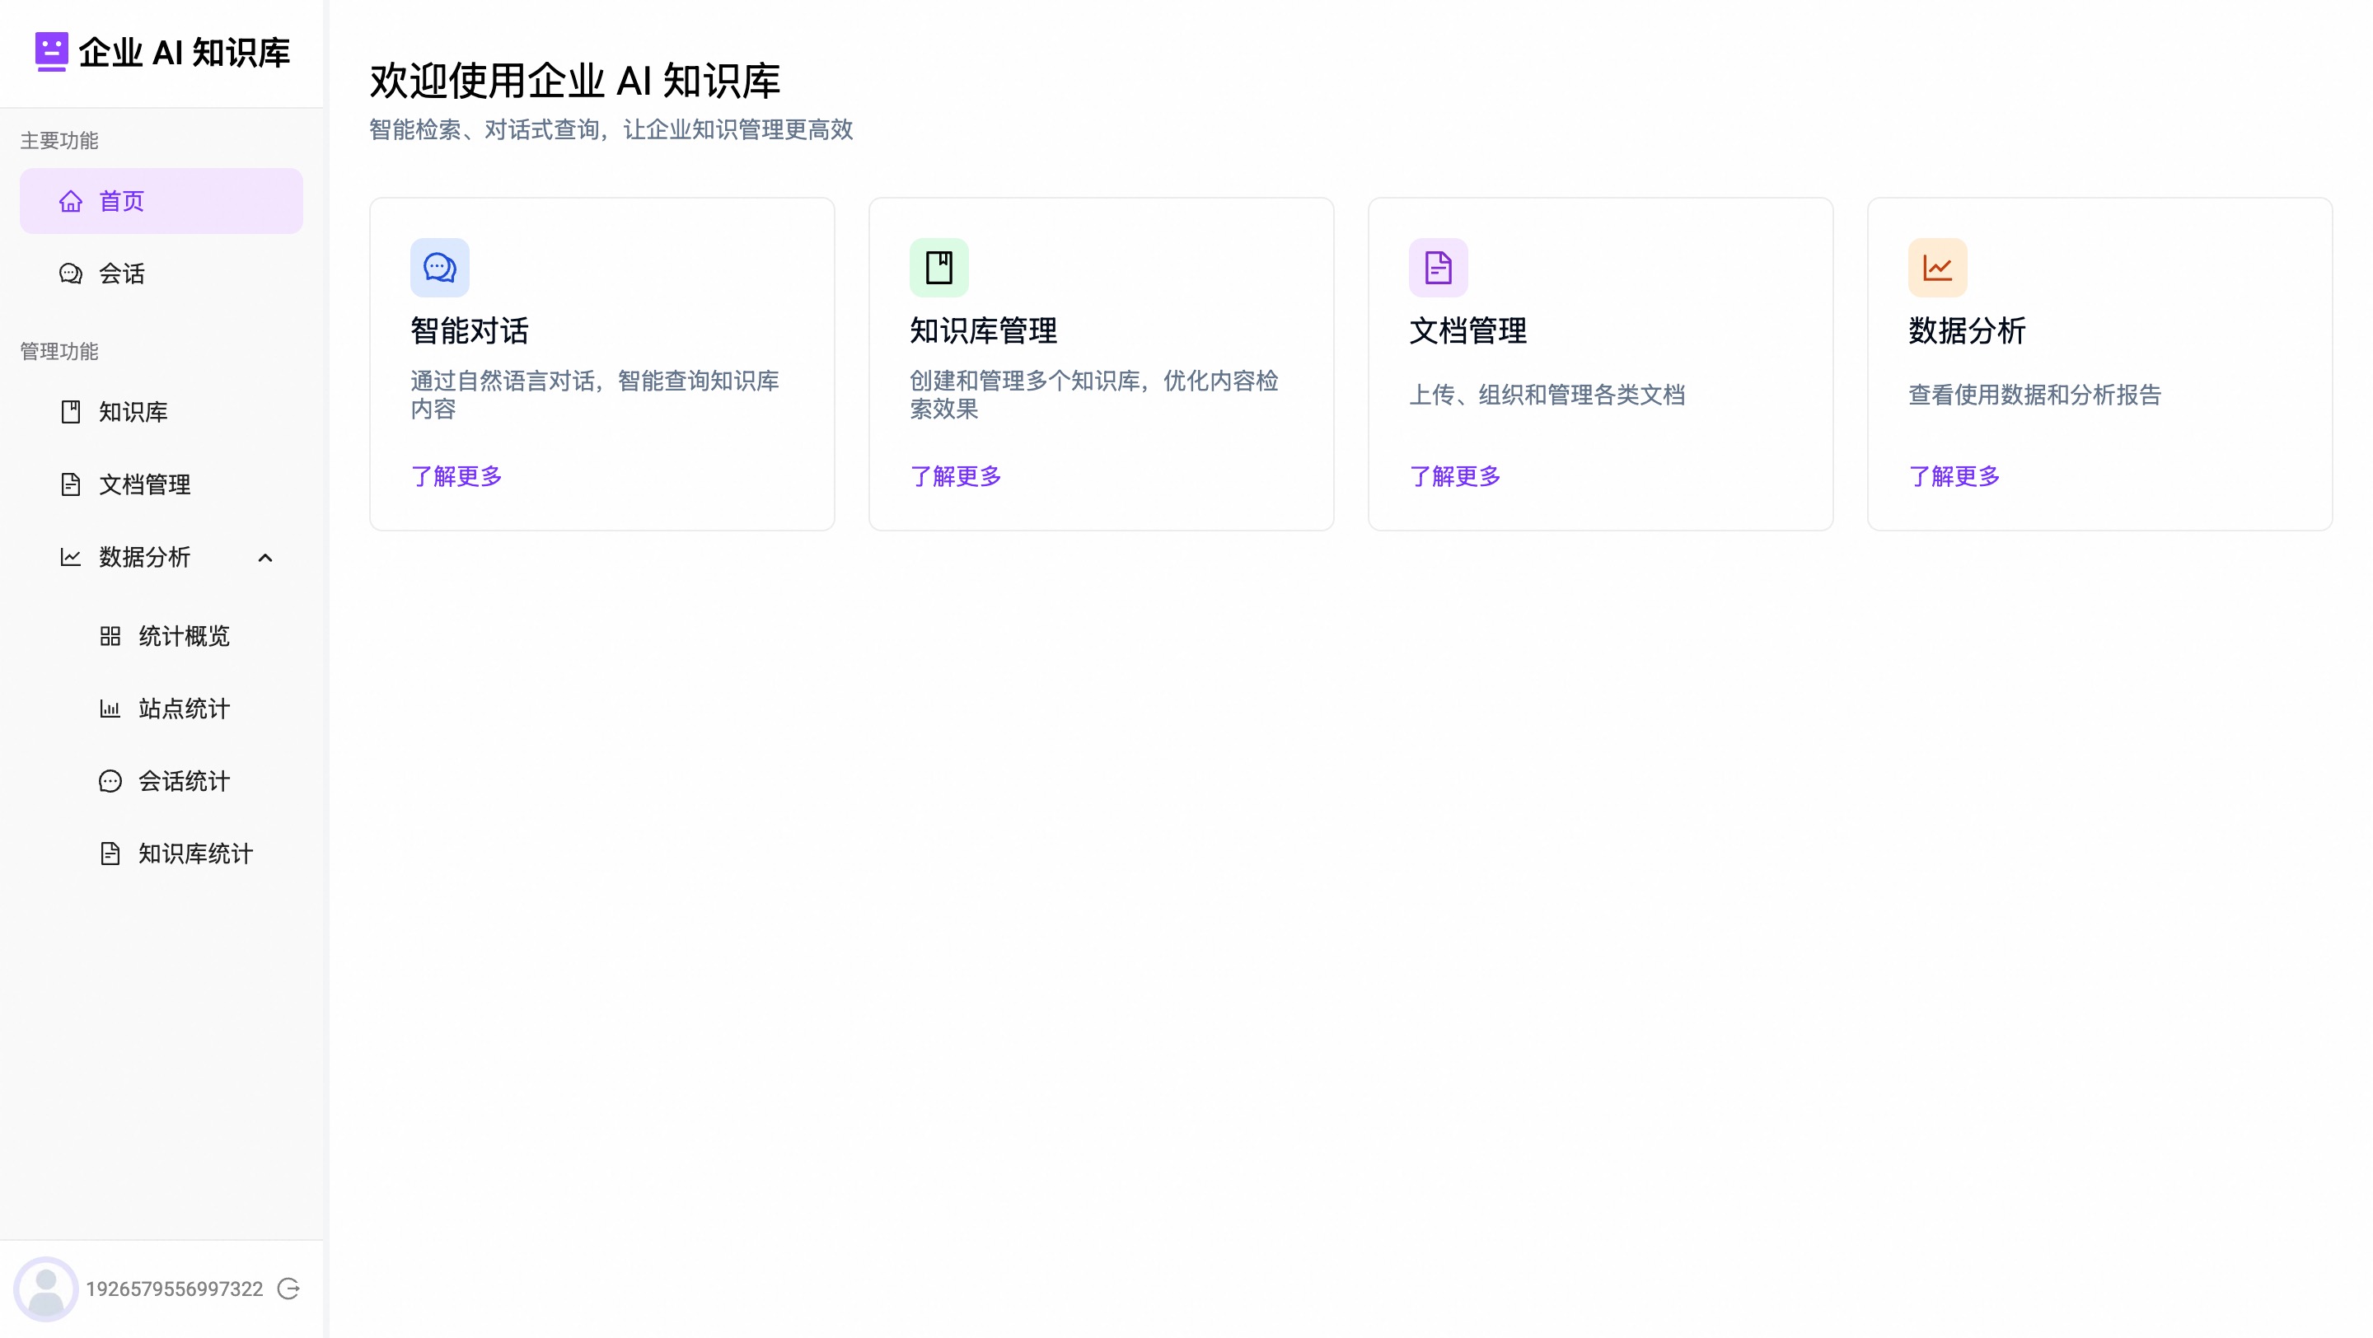Click 了解更多 on the 数据分析 card
This screenshot has height=1338, width=2373.
click(1954, 476)
